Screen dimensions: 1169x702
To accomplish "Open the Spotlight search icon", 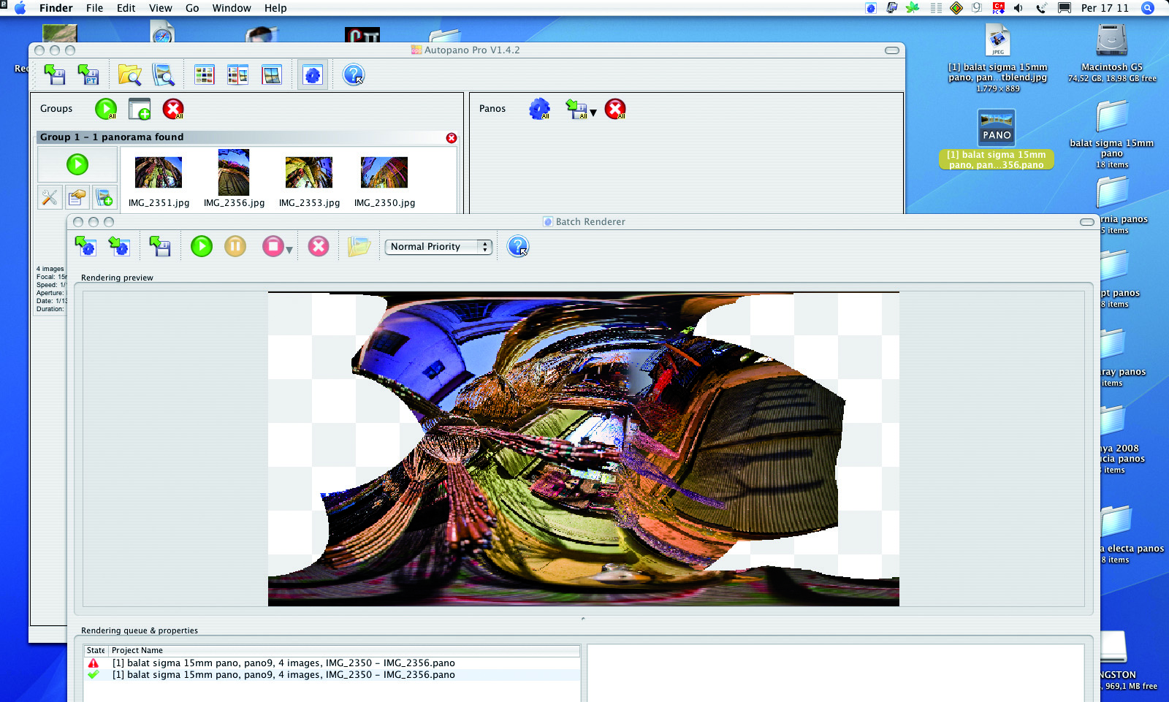I will [x=1148, y=8].
